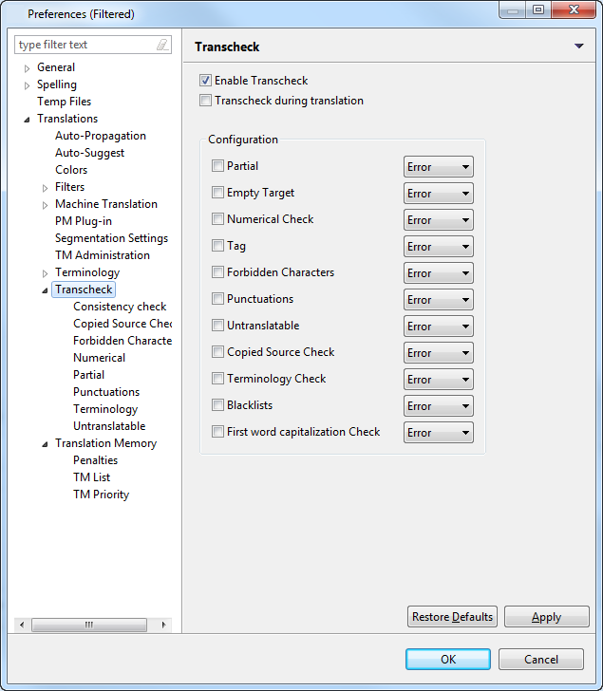
Task: Select Temp Files in the tree
Action: coord(64,102)
